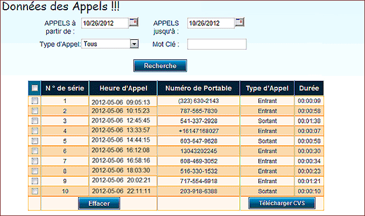Click call time 2012-05-06 14:44:15

(121, 140)
